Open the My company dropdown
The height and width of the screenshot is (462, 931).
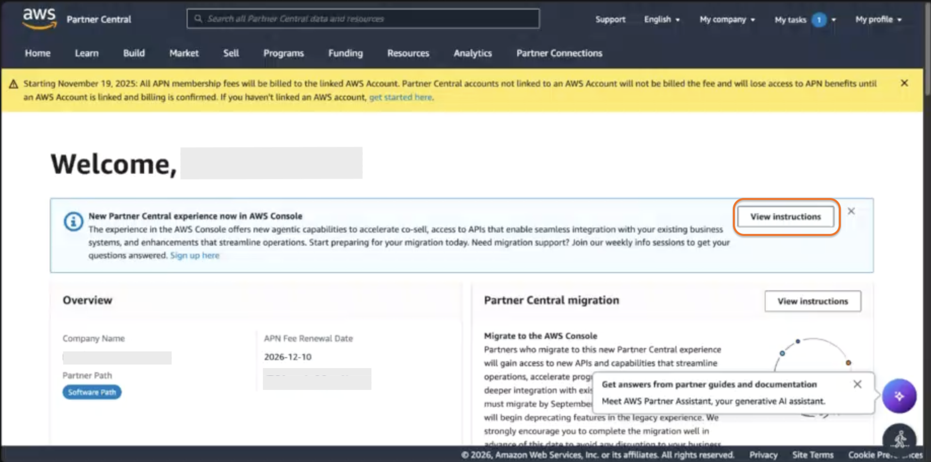pos(727,19)
